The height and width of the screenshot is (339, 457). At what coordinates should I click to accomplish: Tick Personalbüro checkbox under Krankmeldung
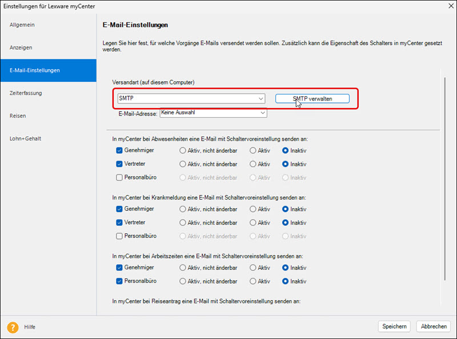(119, 236)
